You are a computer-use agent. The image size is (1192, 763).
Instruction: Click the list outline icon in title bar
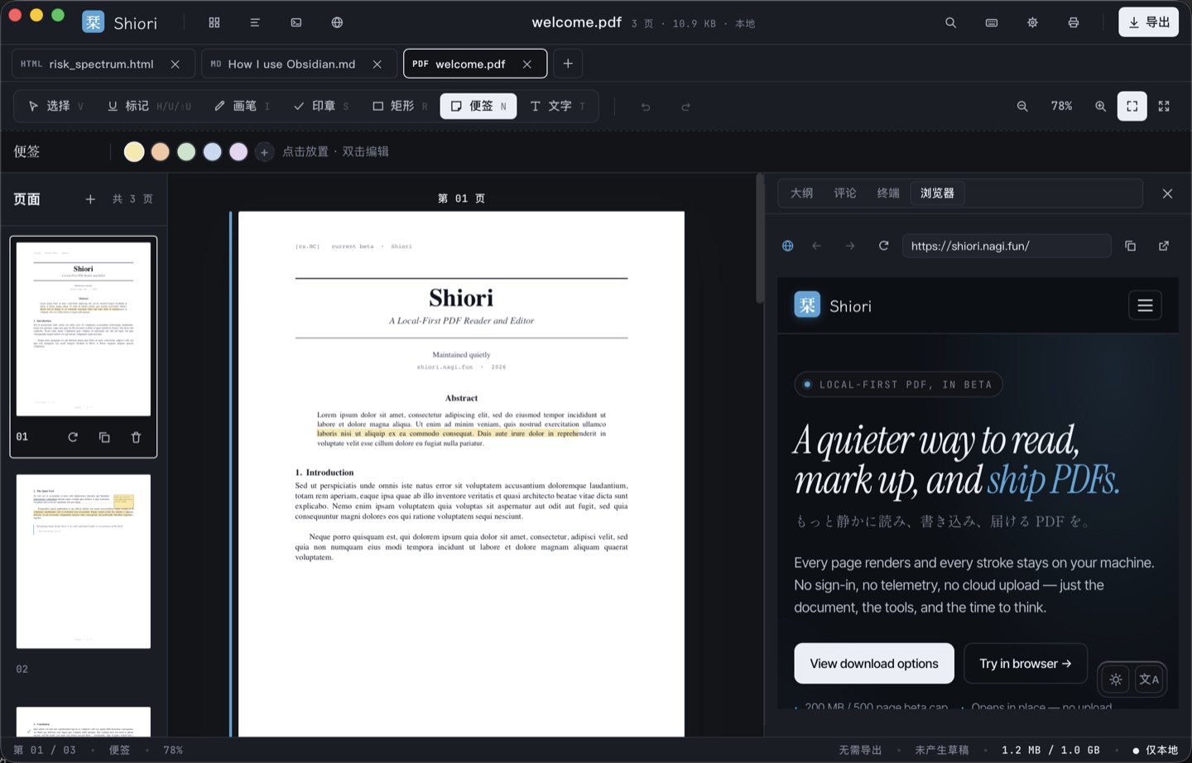pyautogui.click(x=255, y=22)
